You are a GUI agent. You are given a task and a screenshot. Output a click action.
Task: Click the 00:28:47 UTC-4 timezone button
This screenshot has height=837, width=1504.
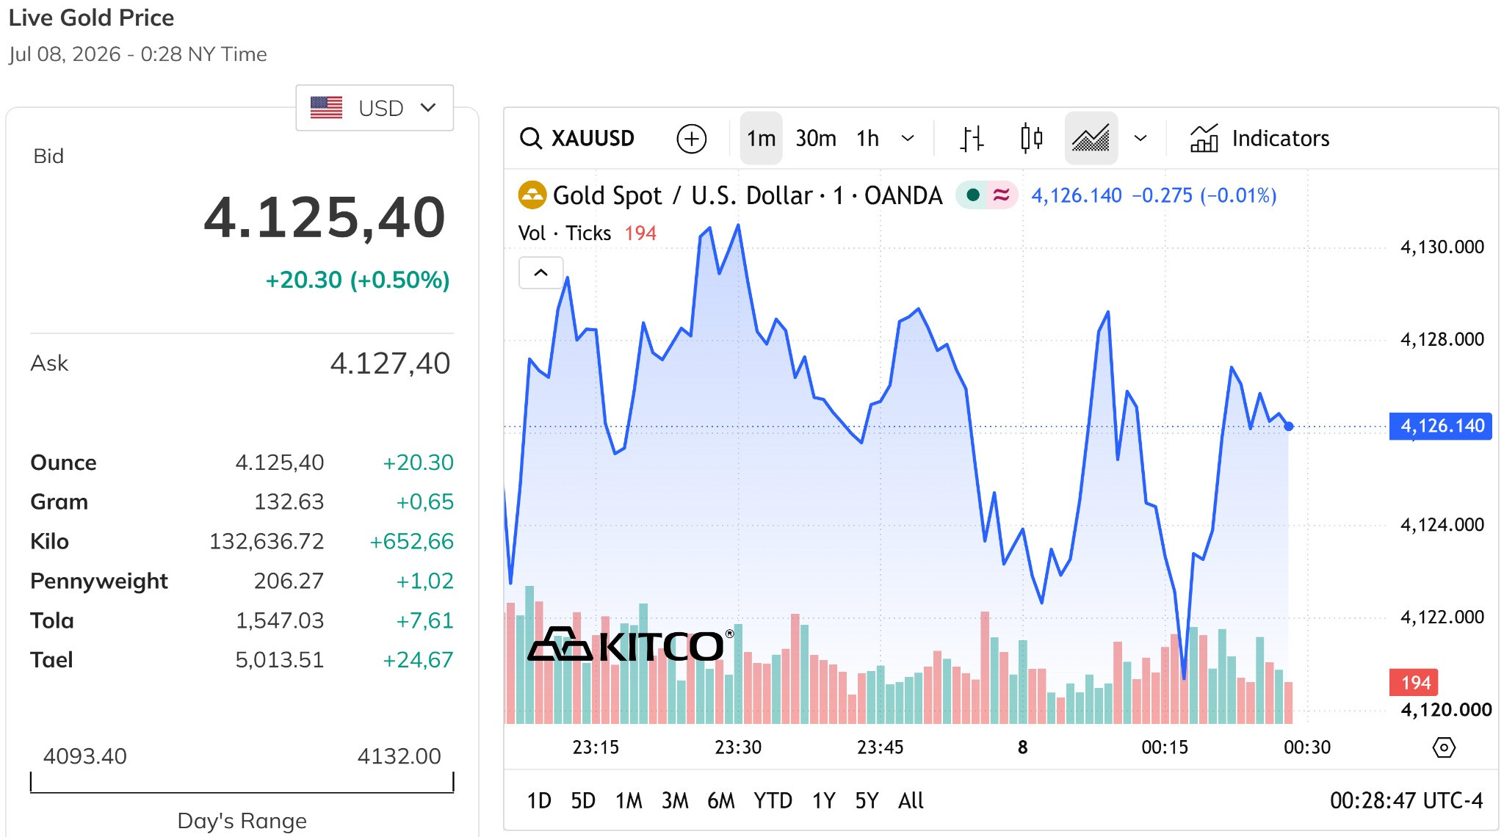pyautogui.click(x=1406, y=800)
